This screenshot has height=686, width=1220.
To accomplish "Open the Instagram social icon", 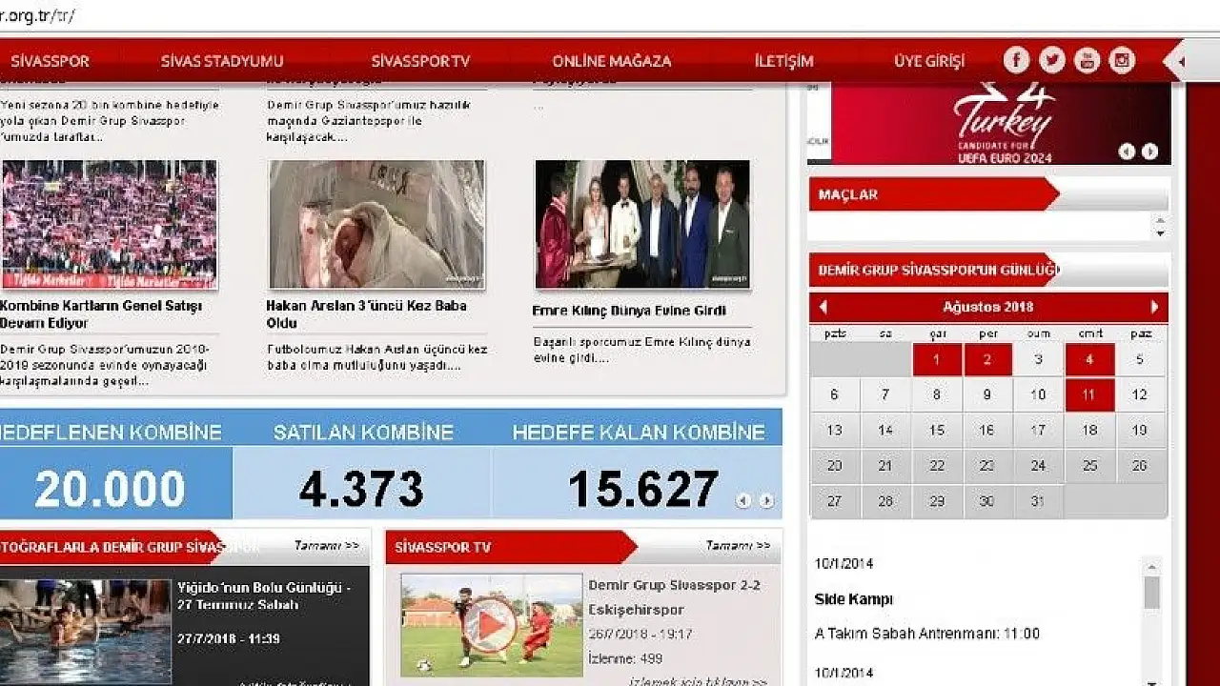I will [1122, 61].
